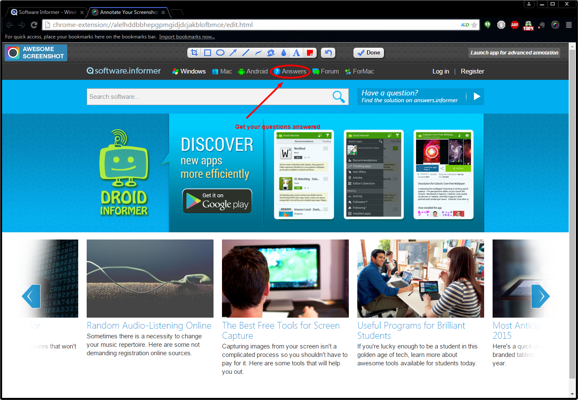Select the Ellipse drawing tool
Screen dimensions: 578x400
[220, 53]
